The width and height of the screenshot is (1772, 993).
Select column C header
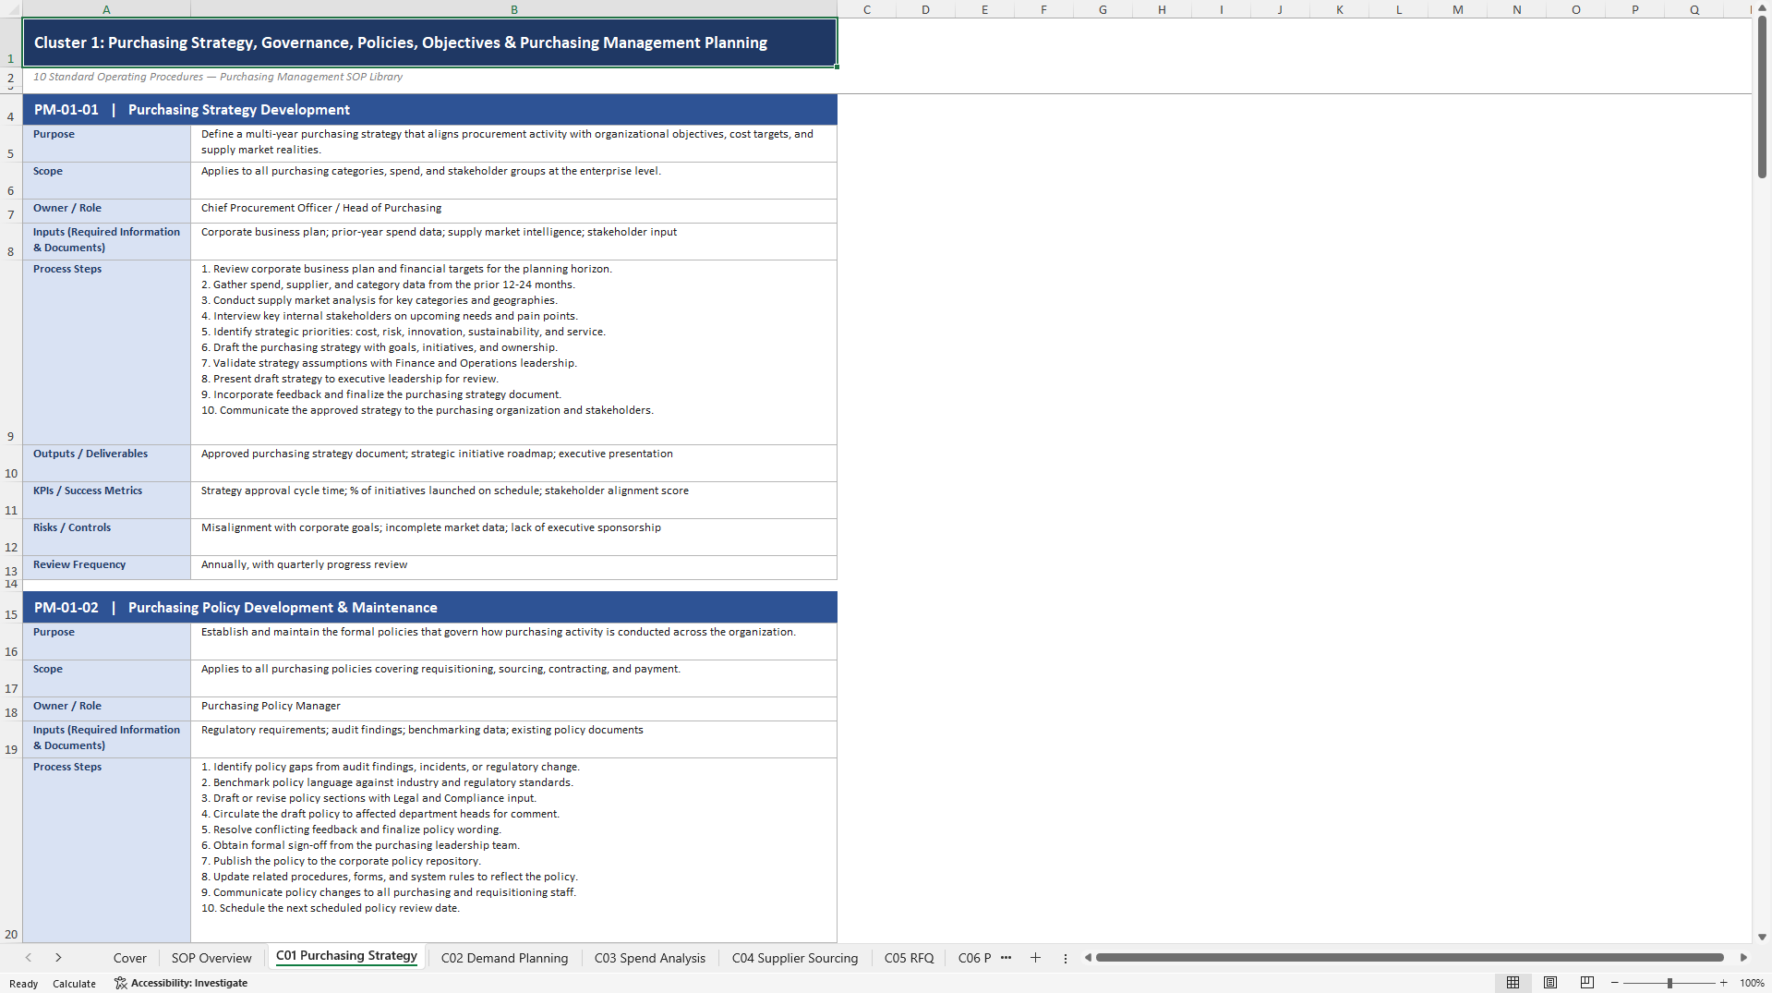click(x=866, y=9)
